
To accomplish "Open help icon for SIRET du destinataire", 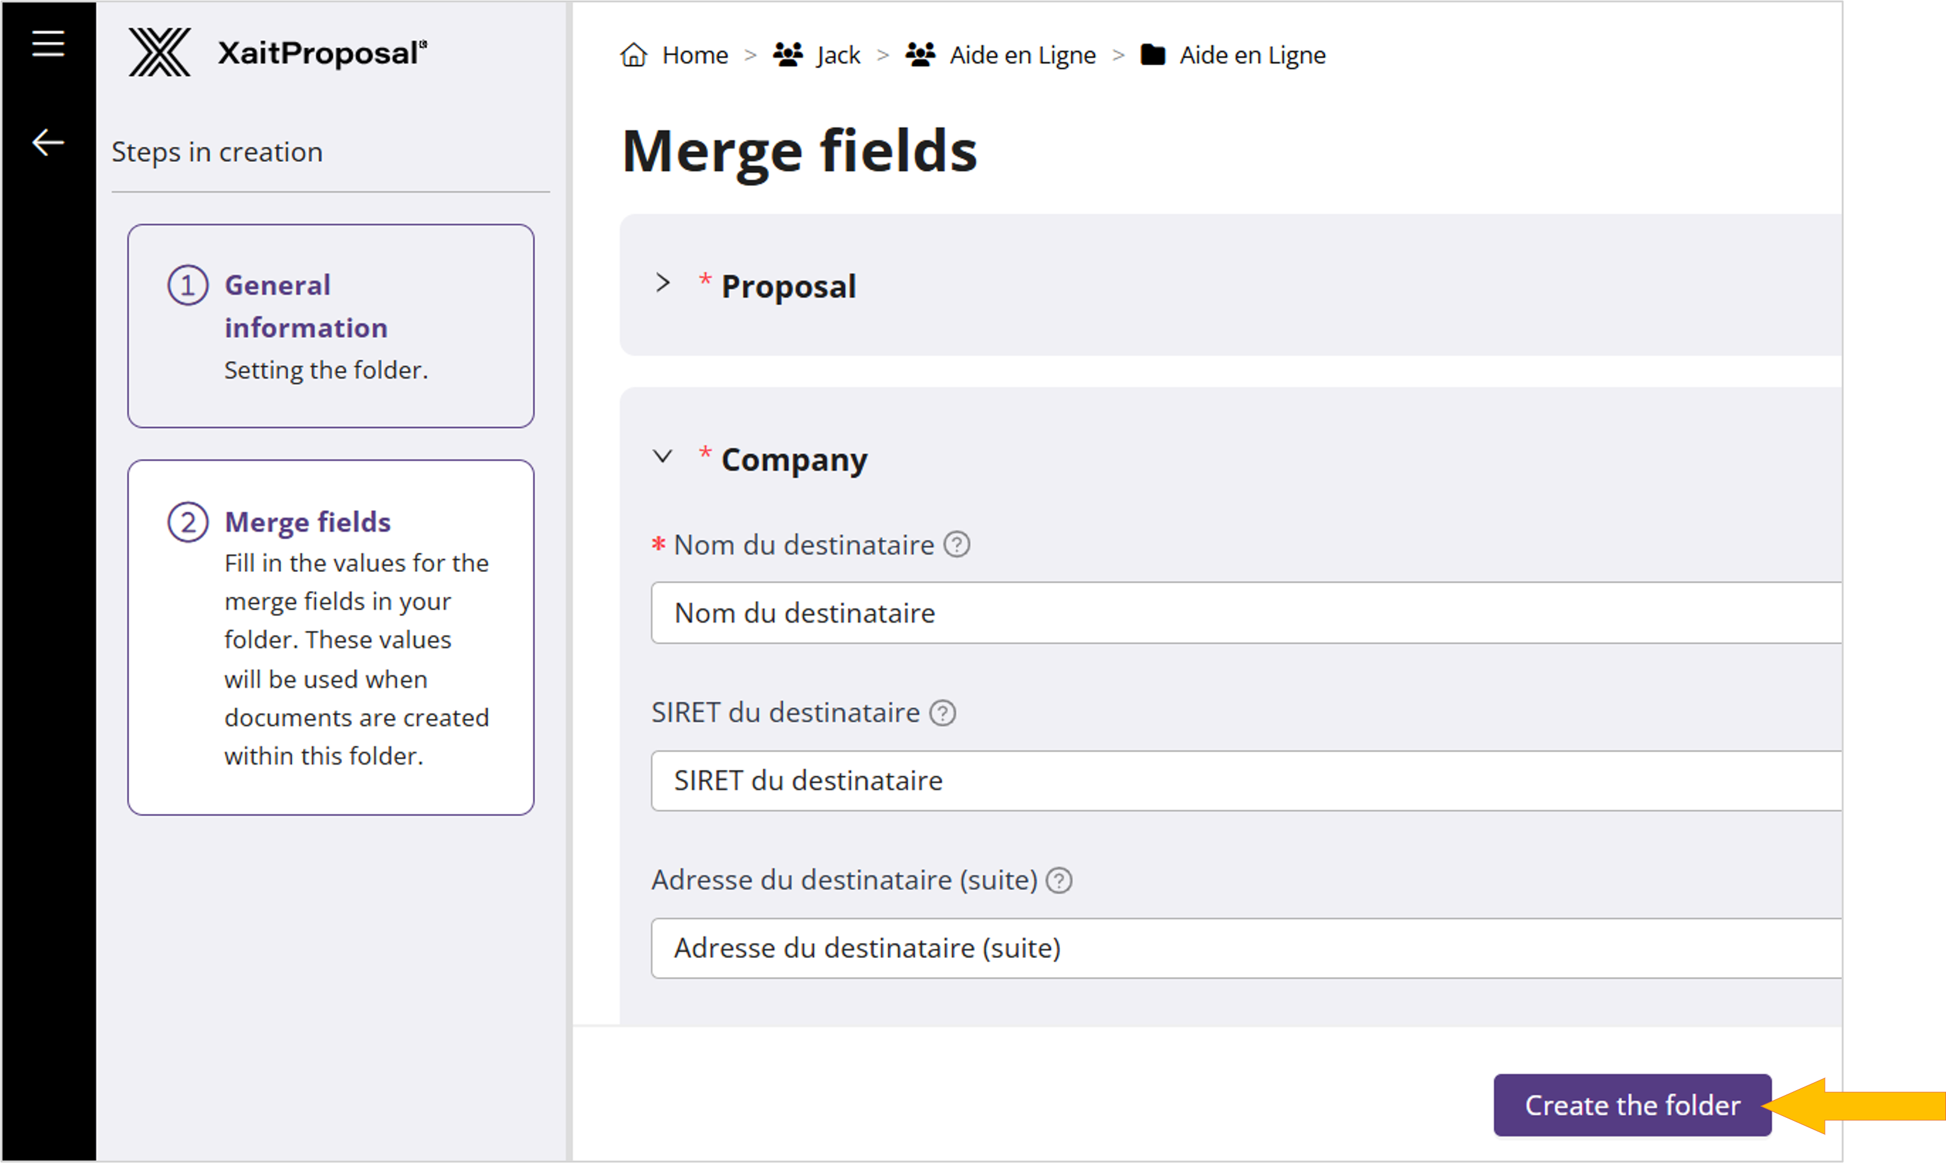I will click(942, 713).
